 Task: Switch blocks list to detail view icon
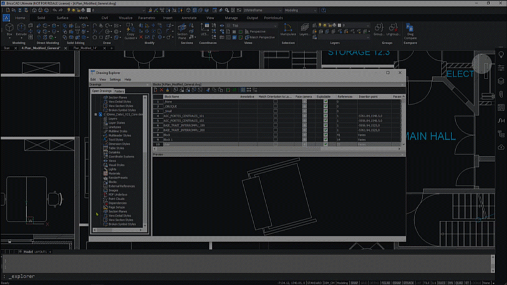243,90
